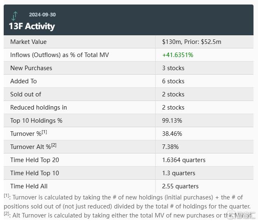
Task: Click the 6 stocks Added To value
Action: 173,81
